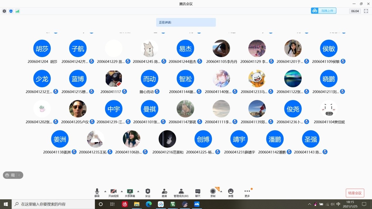Open the 聊天 chat panel
372x209 pixels.
[x=198, y=192]
